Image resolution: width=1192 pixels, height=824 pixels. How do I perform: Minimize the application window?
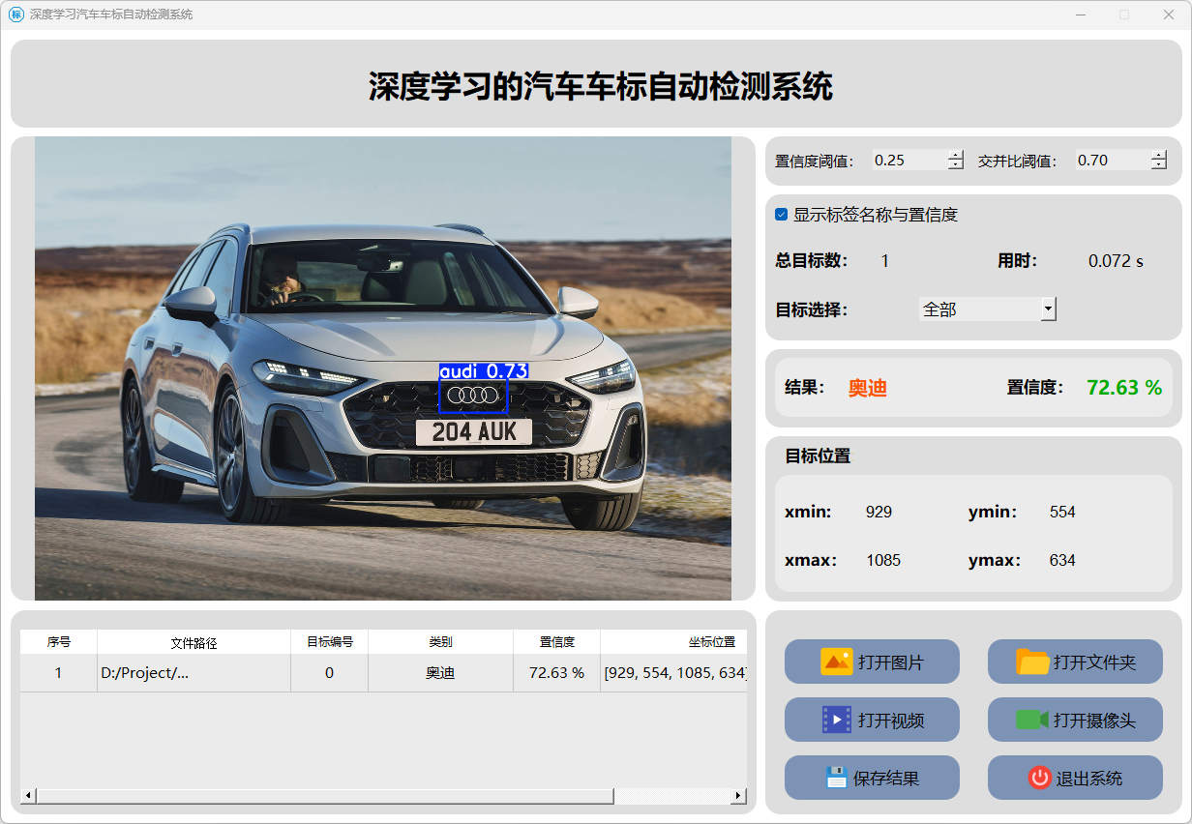click(1080, 15)
